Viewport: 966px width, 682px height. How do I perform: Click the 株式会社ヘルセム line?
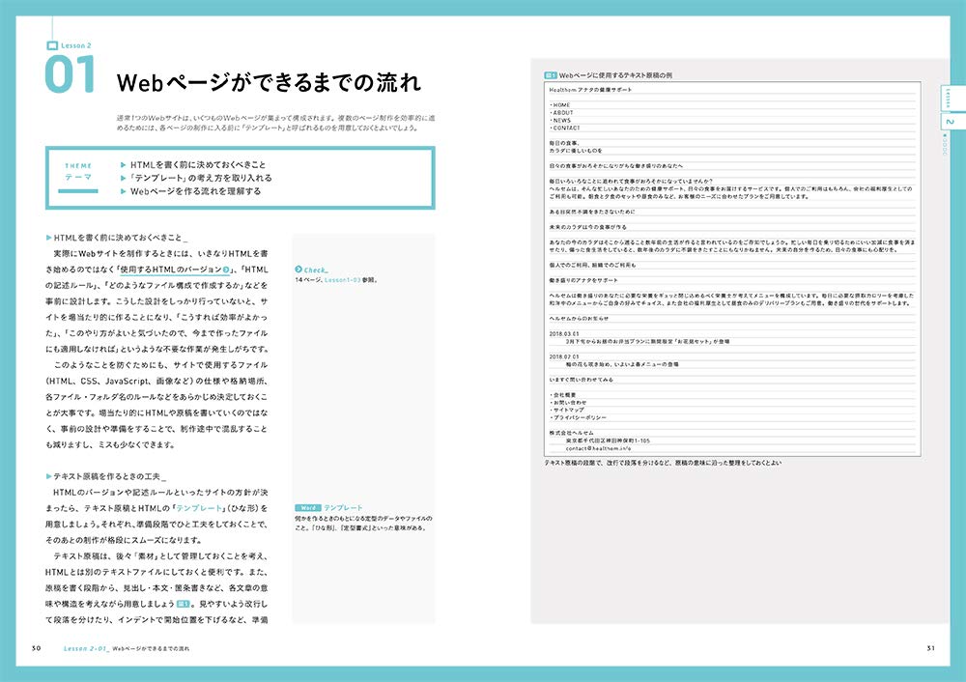pos(571,433)
